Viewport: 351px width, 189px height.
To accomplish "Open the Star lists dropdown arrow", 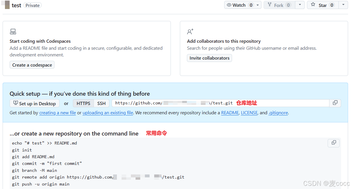I will coord(343,5).
